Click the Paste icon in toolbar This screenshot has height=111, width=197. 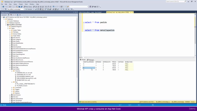pos(50,7)
